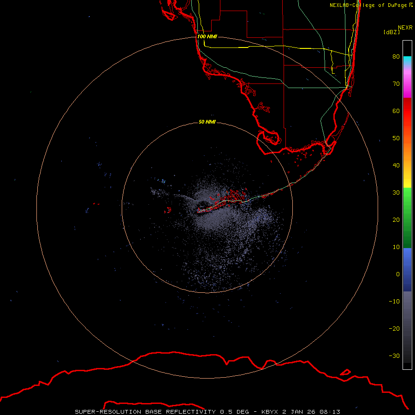The height and width of the screenshot is (415, 415).
Task: Click the 80 dBZ scale value
Action: point(396,56)
